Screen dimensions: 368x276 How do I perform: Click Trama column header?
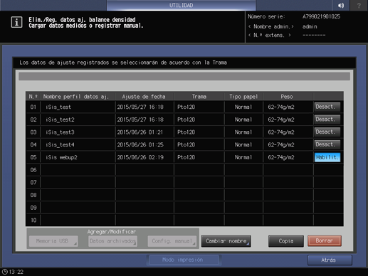[199, 97]
